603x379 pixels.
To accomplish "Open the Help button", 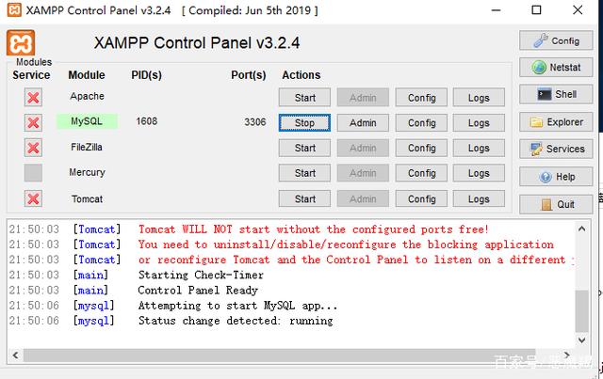I will tap(555, 177).
